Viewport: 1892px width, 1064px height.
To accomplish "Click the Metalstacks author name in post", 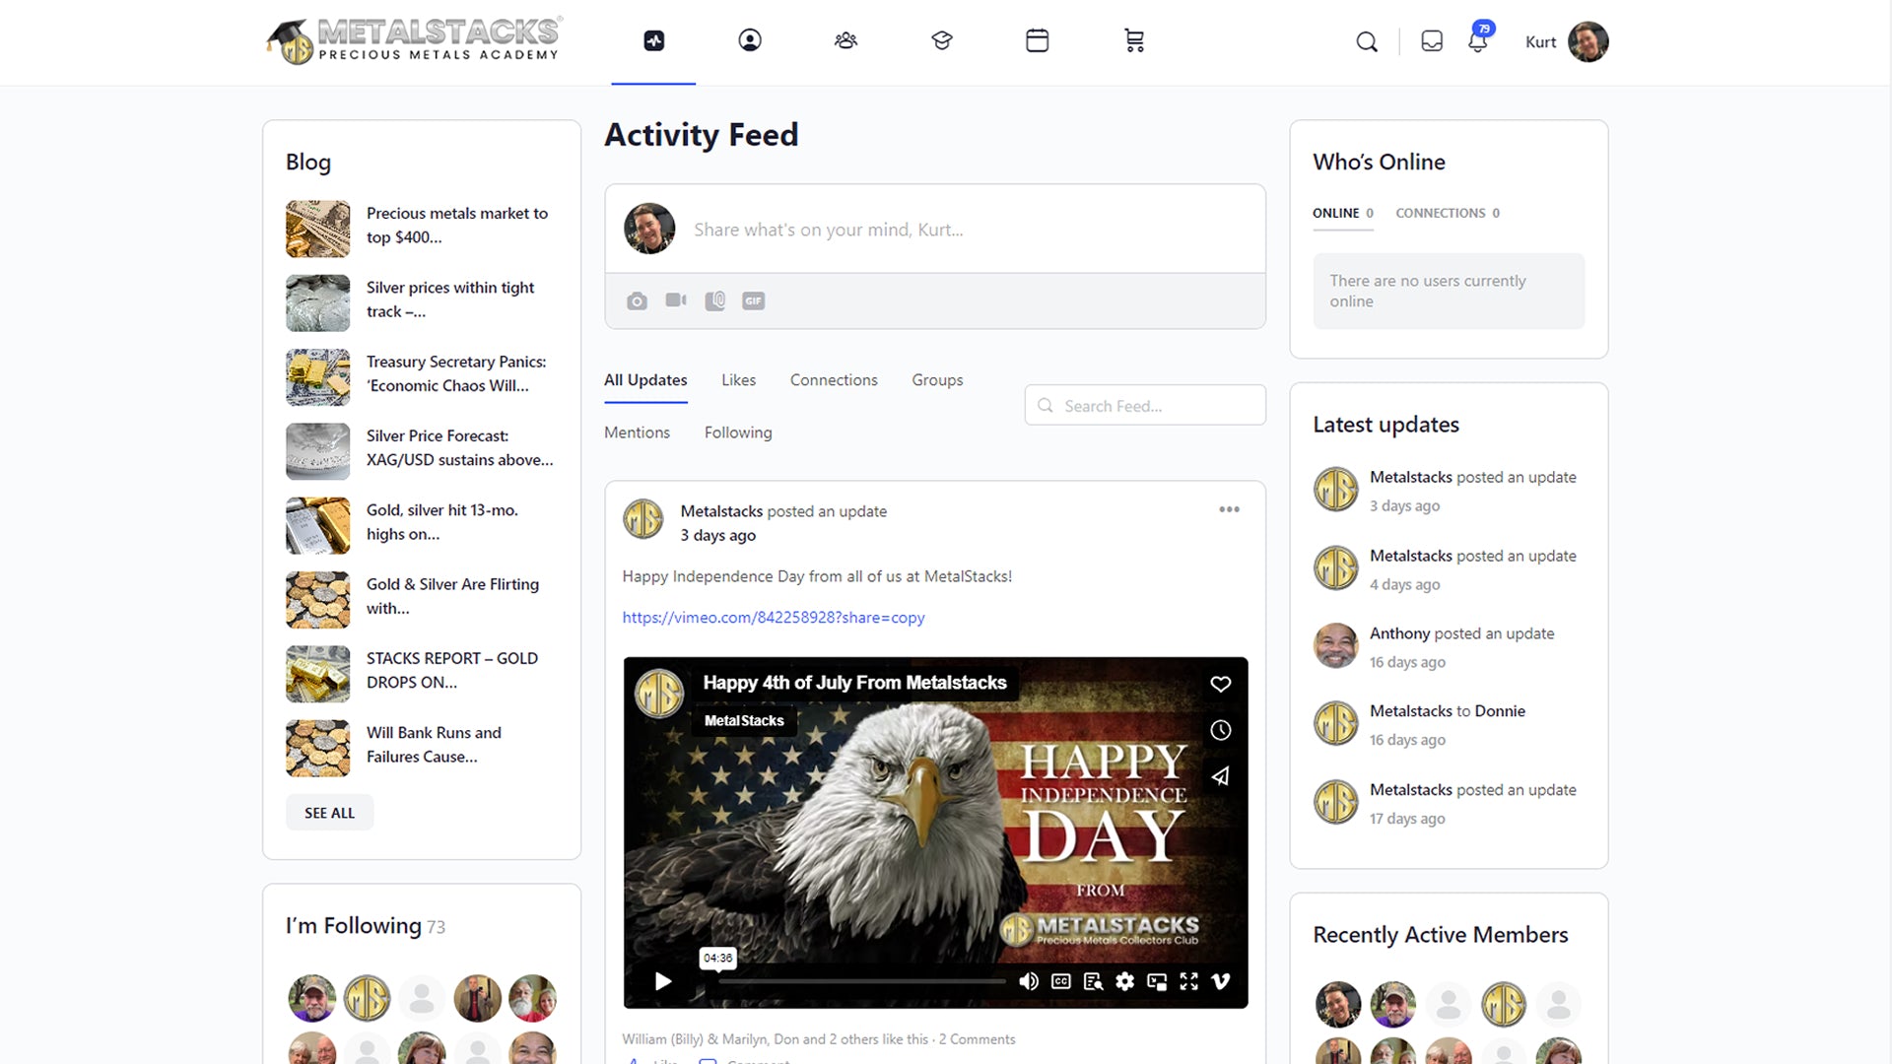I will coord(721,511).
